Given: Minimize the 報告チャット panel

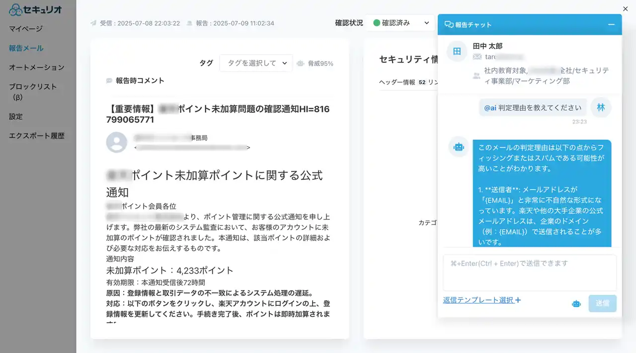Looking at the screenshot, I should [x=611, y=25].
